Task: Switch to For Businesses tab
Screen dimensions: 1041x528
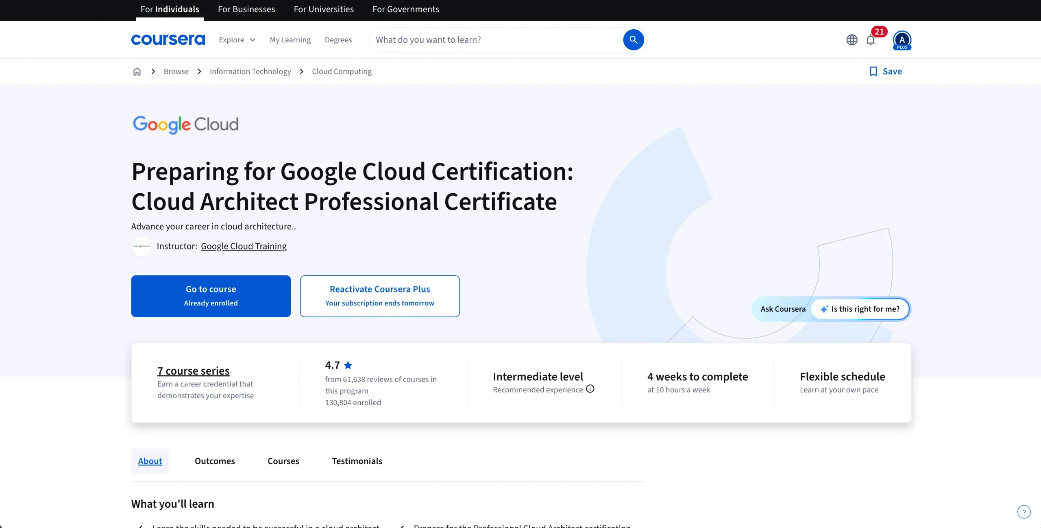Action: pos(246,9)
